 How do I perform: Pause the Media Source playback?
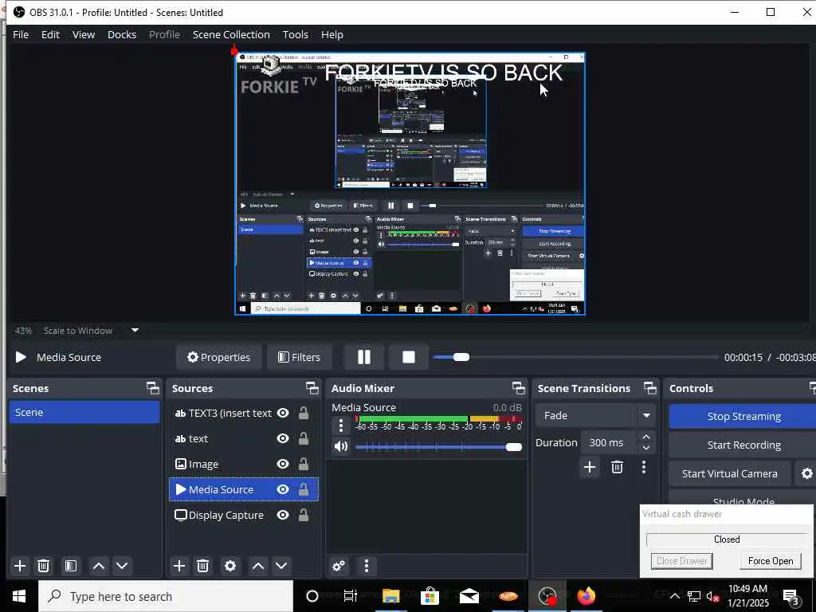point(364,357)
